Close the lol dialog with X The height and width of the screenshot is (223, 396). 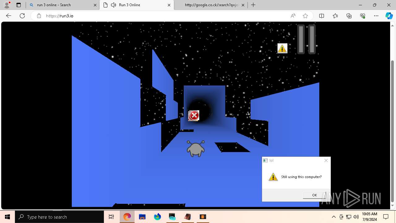(x=326, y=160)
